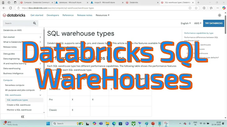227x127 pixels.
Task: Open Microsoft Teams from the taskbar
Action: (x=101, y=124)
